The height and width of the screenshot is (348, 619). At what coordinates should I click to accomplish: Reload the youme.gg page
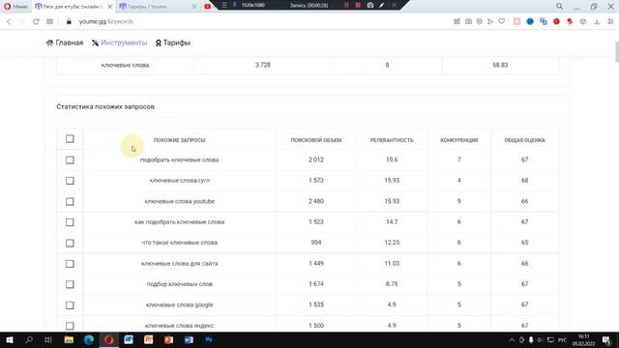[x=36, y=21]
